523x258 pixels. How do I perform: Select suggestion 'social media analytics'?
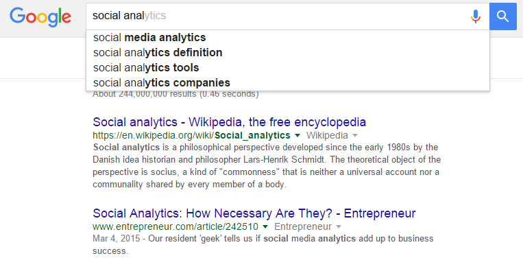[287, 38]
